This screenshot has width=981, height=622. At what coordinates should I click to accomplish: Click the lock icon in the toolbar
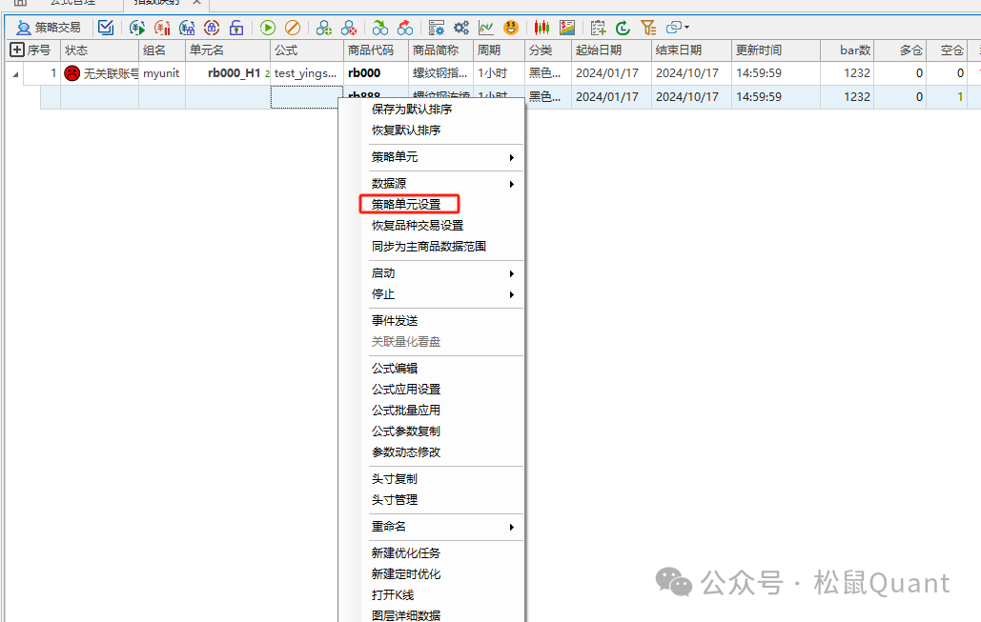237,27
